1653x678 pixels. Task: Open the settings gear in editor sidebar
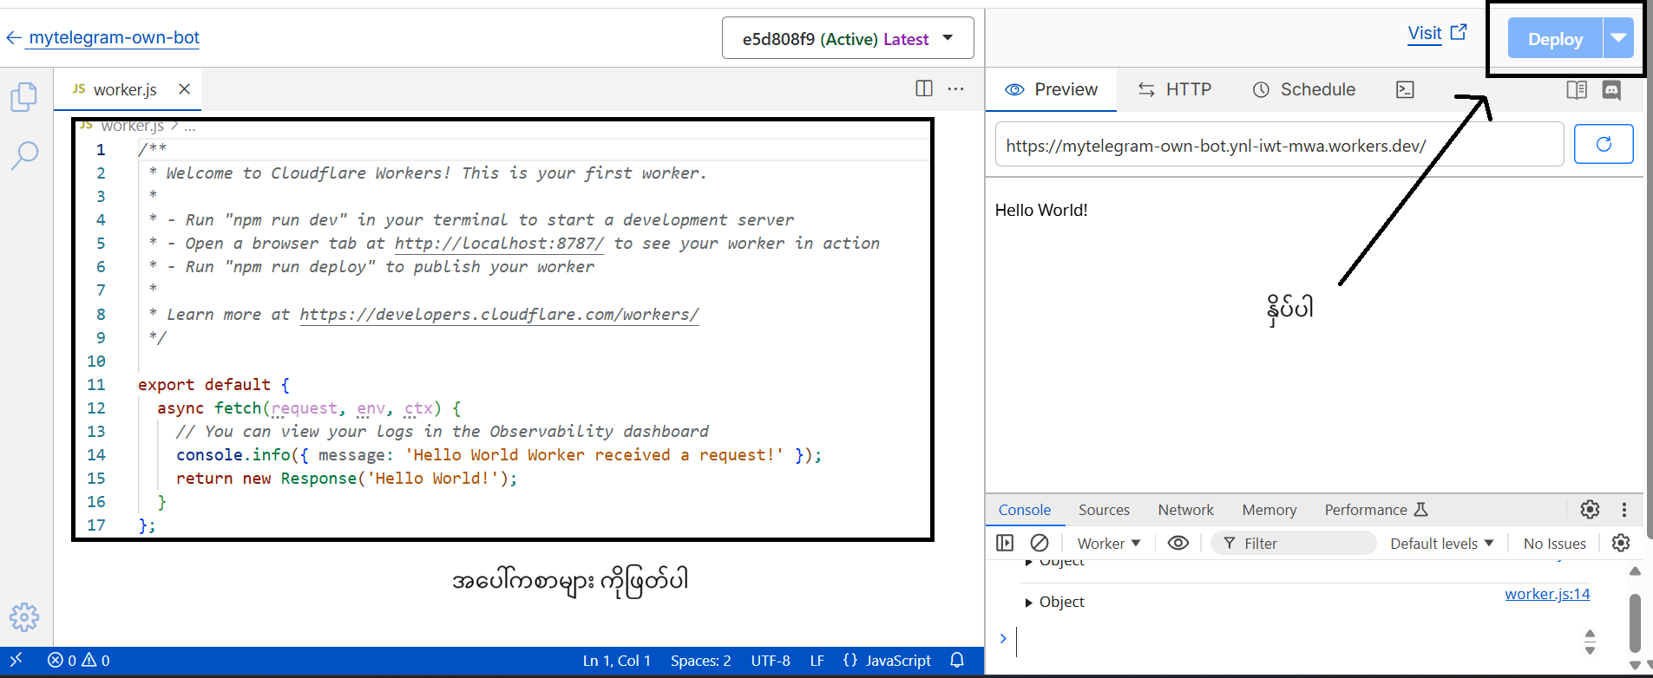pyautogui.click(x=24, y=617)
